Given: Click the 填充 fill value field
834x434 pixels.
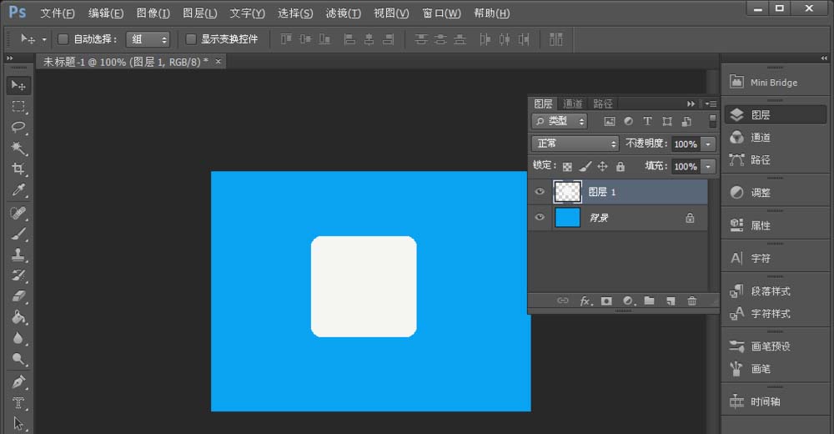Looking at the screenshot, I should [685, 167].
